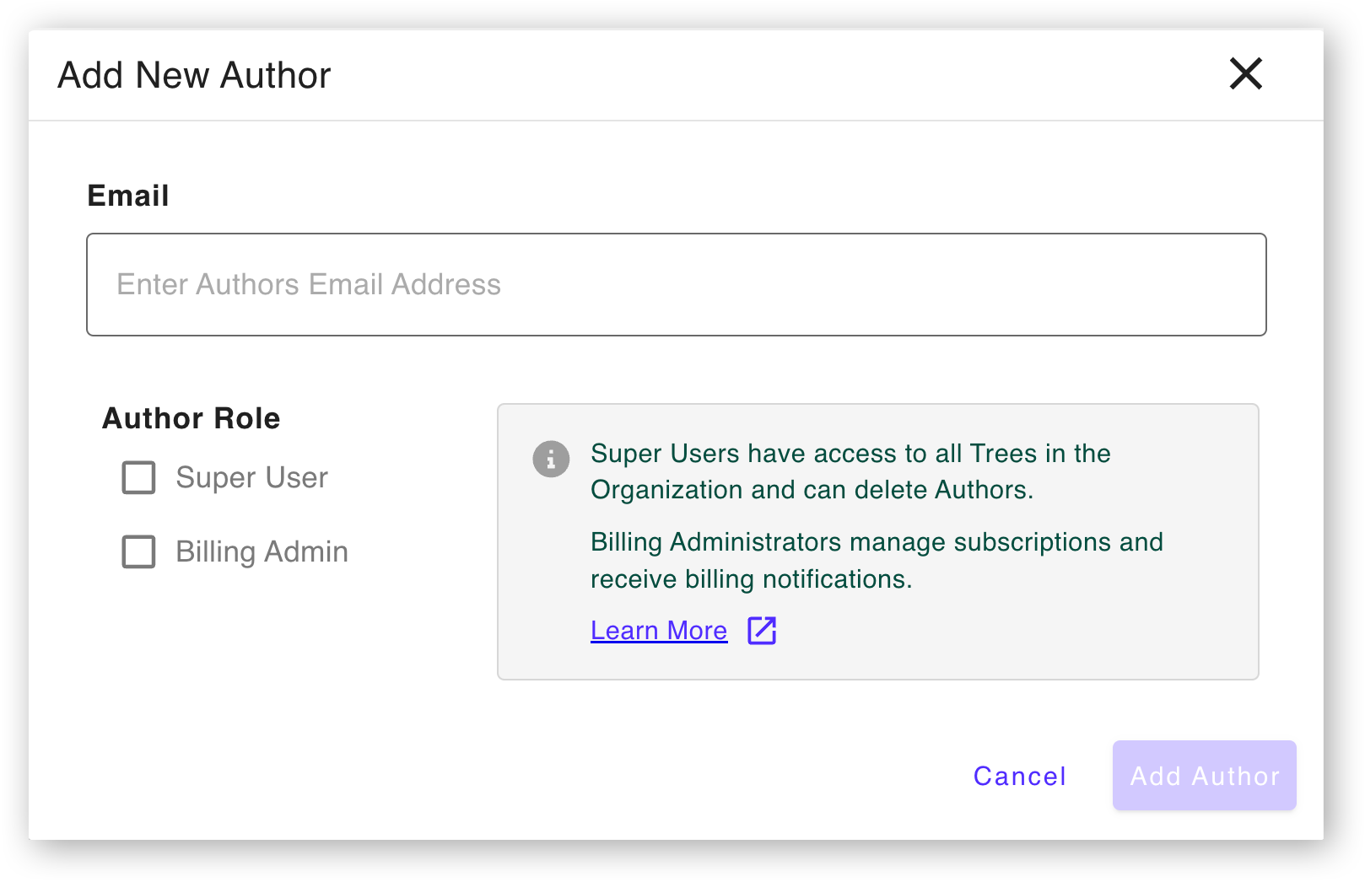
Task: Focus the Email address input field
Action: tap(677, 284)
